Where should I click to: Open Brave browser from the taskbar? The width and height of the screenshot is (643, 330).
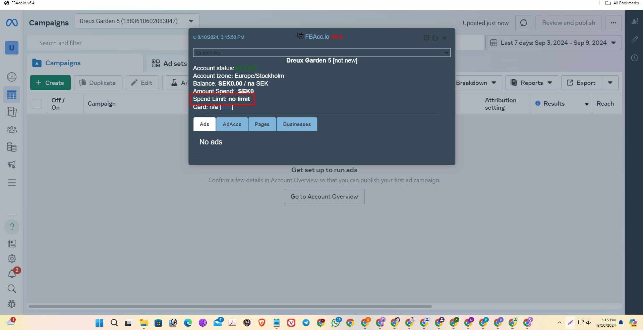click(262, 323)
